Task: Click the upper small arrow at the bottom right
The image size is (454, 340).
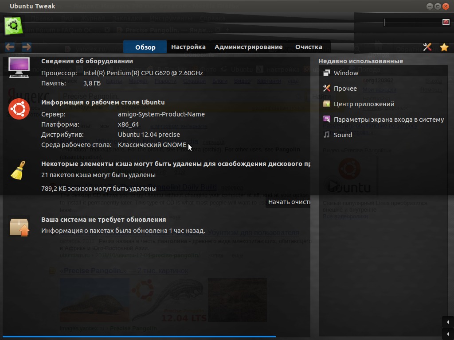Action: pos(448,322)
